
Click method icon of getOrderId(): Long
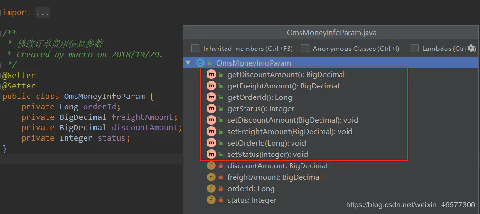click(211, 97)
